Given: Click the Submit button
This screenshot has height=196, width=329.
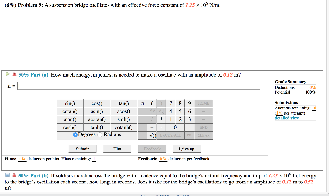Looking at the screenshot, I should [82, 149].
